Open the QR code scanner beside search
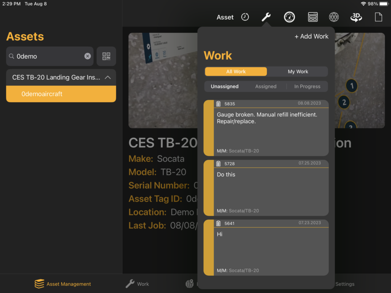 point(105,56)
